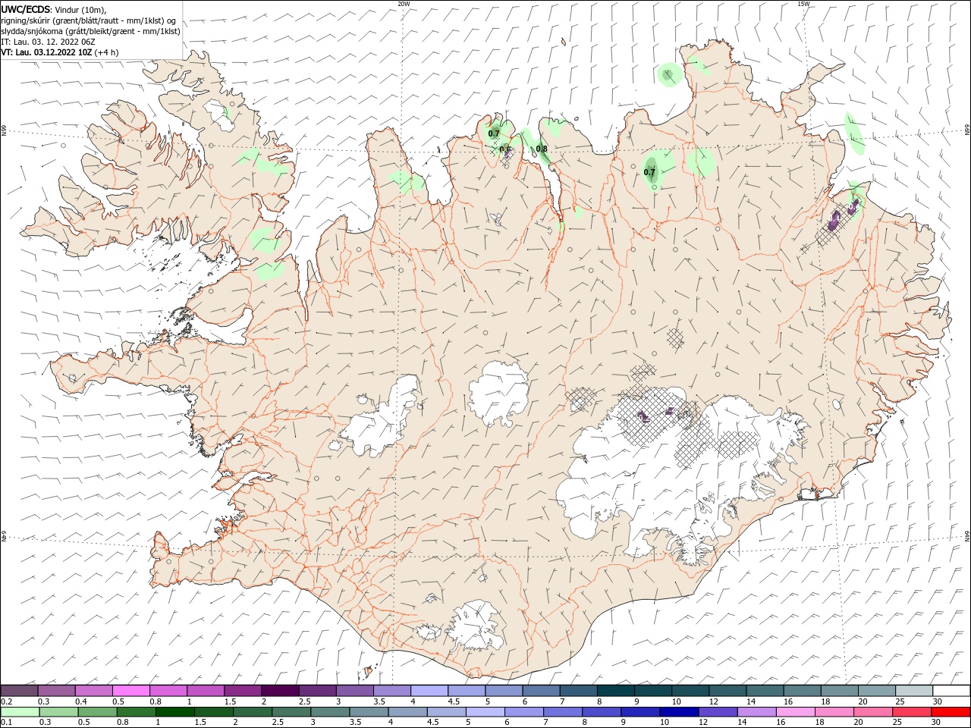Pick the dark teal upper-row swatch at 8

[615, 691]
